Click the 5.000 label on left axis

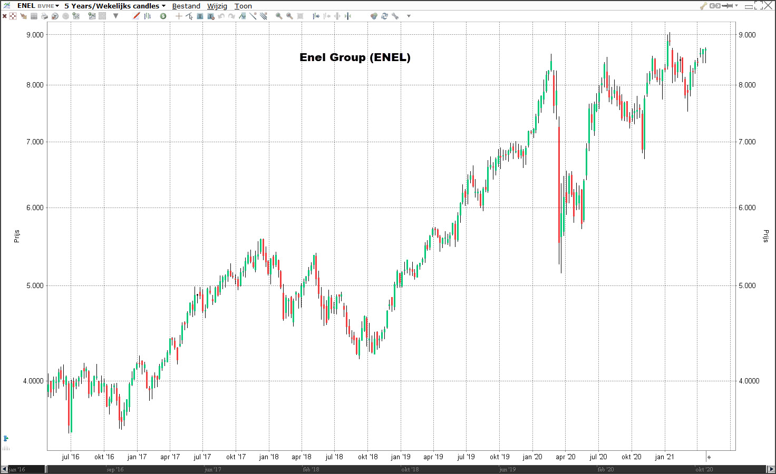tap(35, 285)
